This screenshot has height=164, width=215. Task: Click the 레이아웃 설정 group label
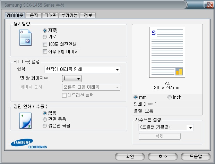27,61
